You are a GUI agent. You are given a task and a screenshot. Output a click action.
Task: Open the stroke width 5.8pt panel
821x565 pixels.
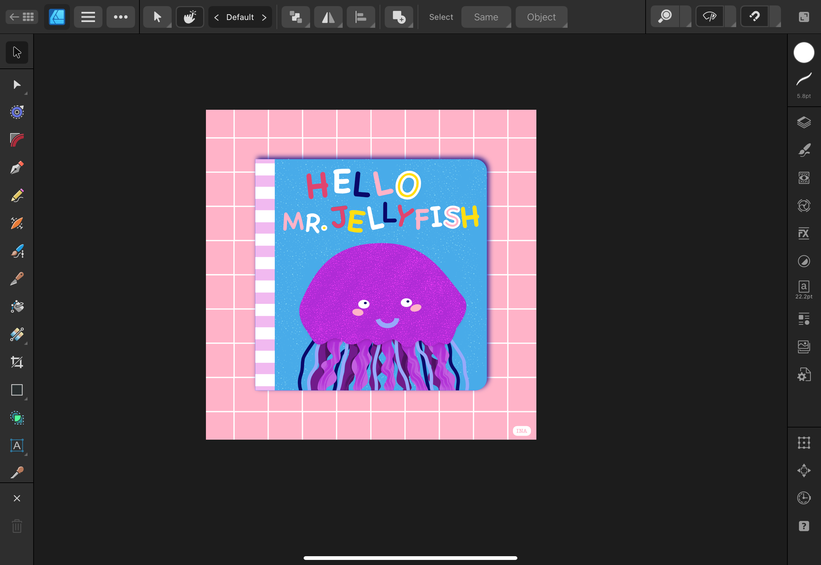coord(804,85)
